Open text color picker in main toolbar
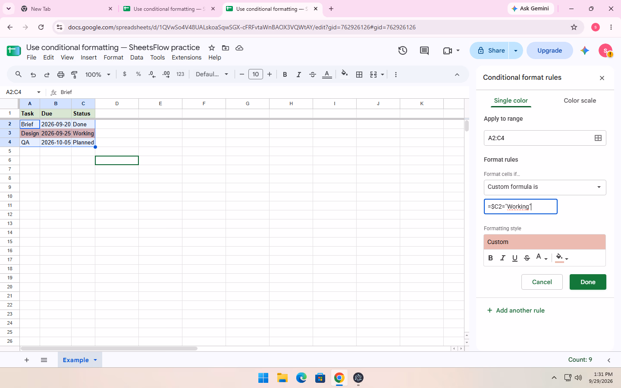 tap(327, 75)
